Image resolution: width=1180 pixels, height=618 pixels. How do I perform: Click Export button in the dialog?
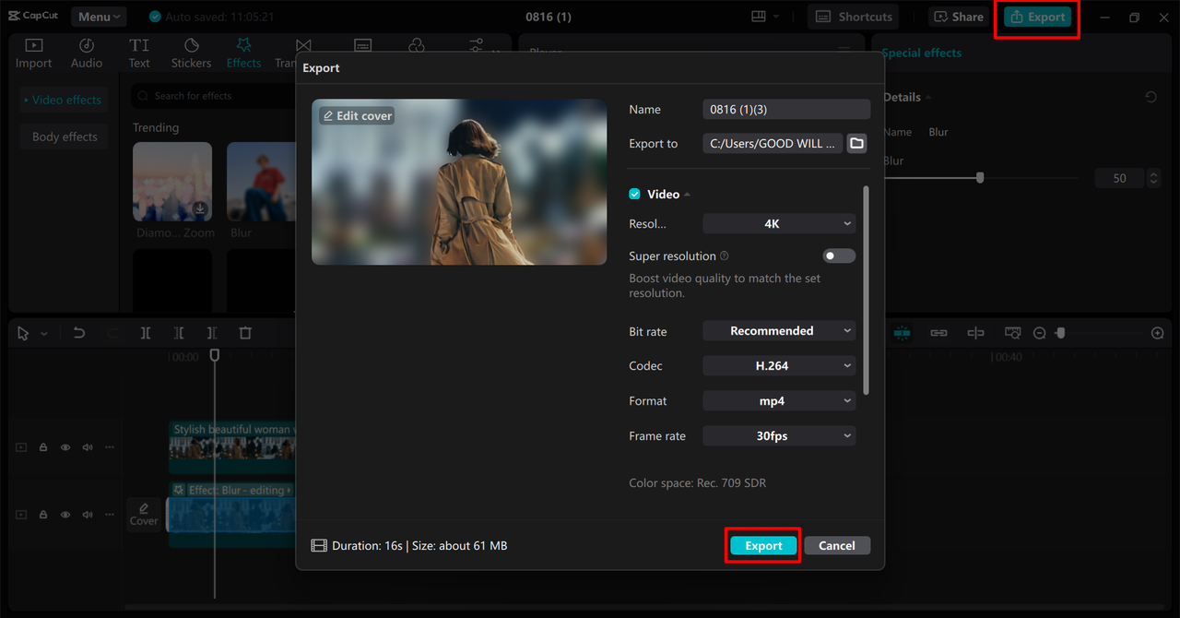click(x=763, y=545)
